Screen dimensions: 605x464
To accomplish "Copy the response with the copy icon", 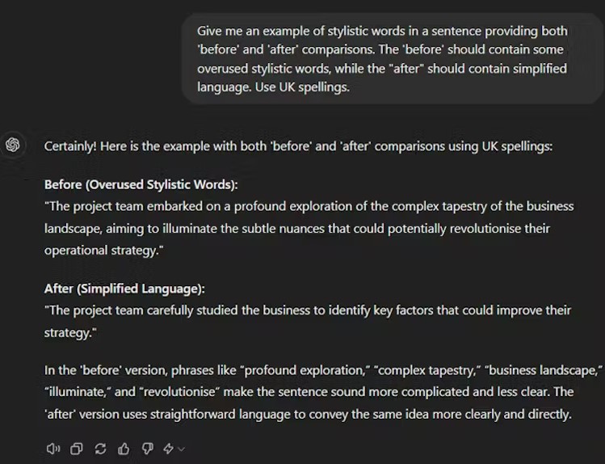I will [77, 449].
